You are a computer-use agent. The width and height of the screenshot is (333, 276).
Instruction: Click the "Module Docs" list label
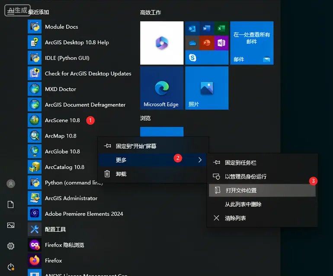click(x=61, y=27)
